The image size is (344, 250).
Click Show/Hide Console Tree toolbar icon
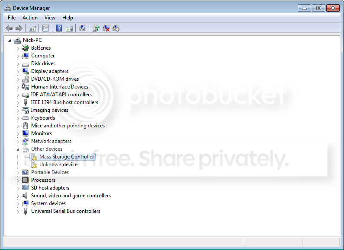[32, 28]
